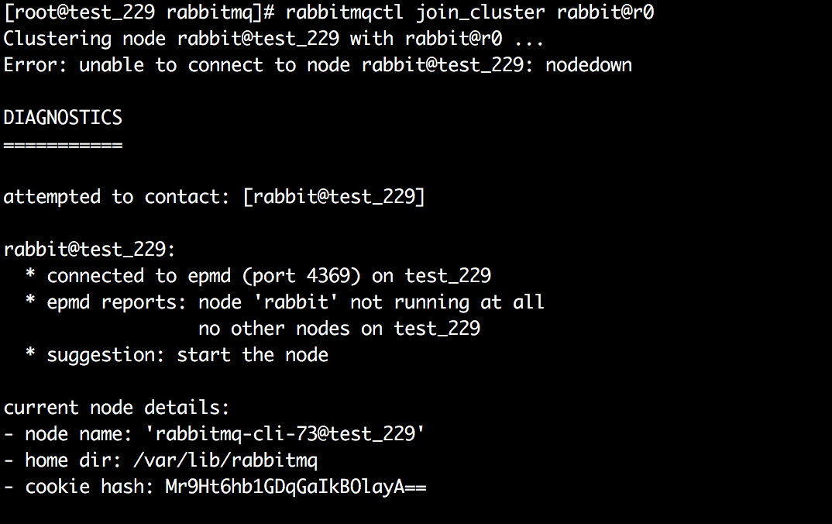Click the '===========' separator line

[63, 144]
